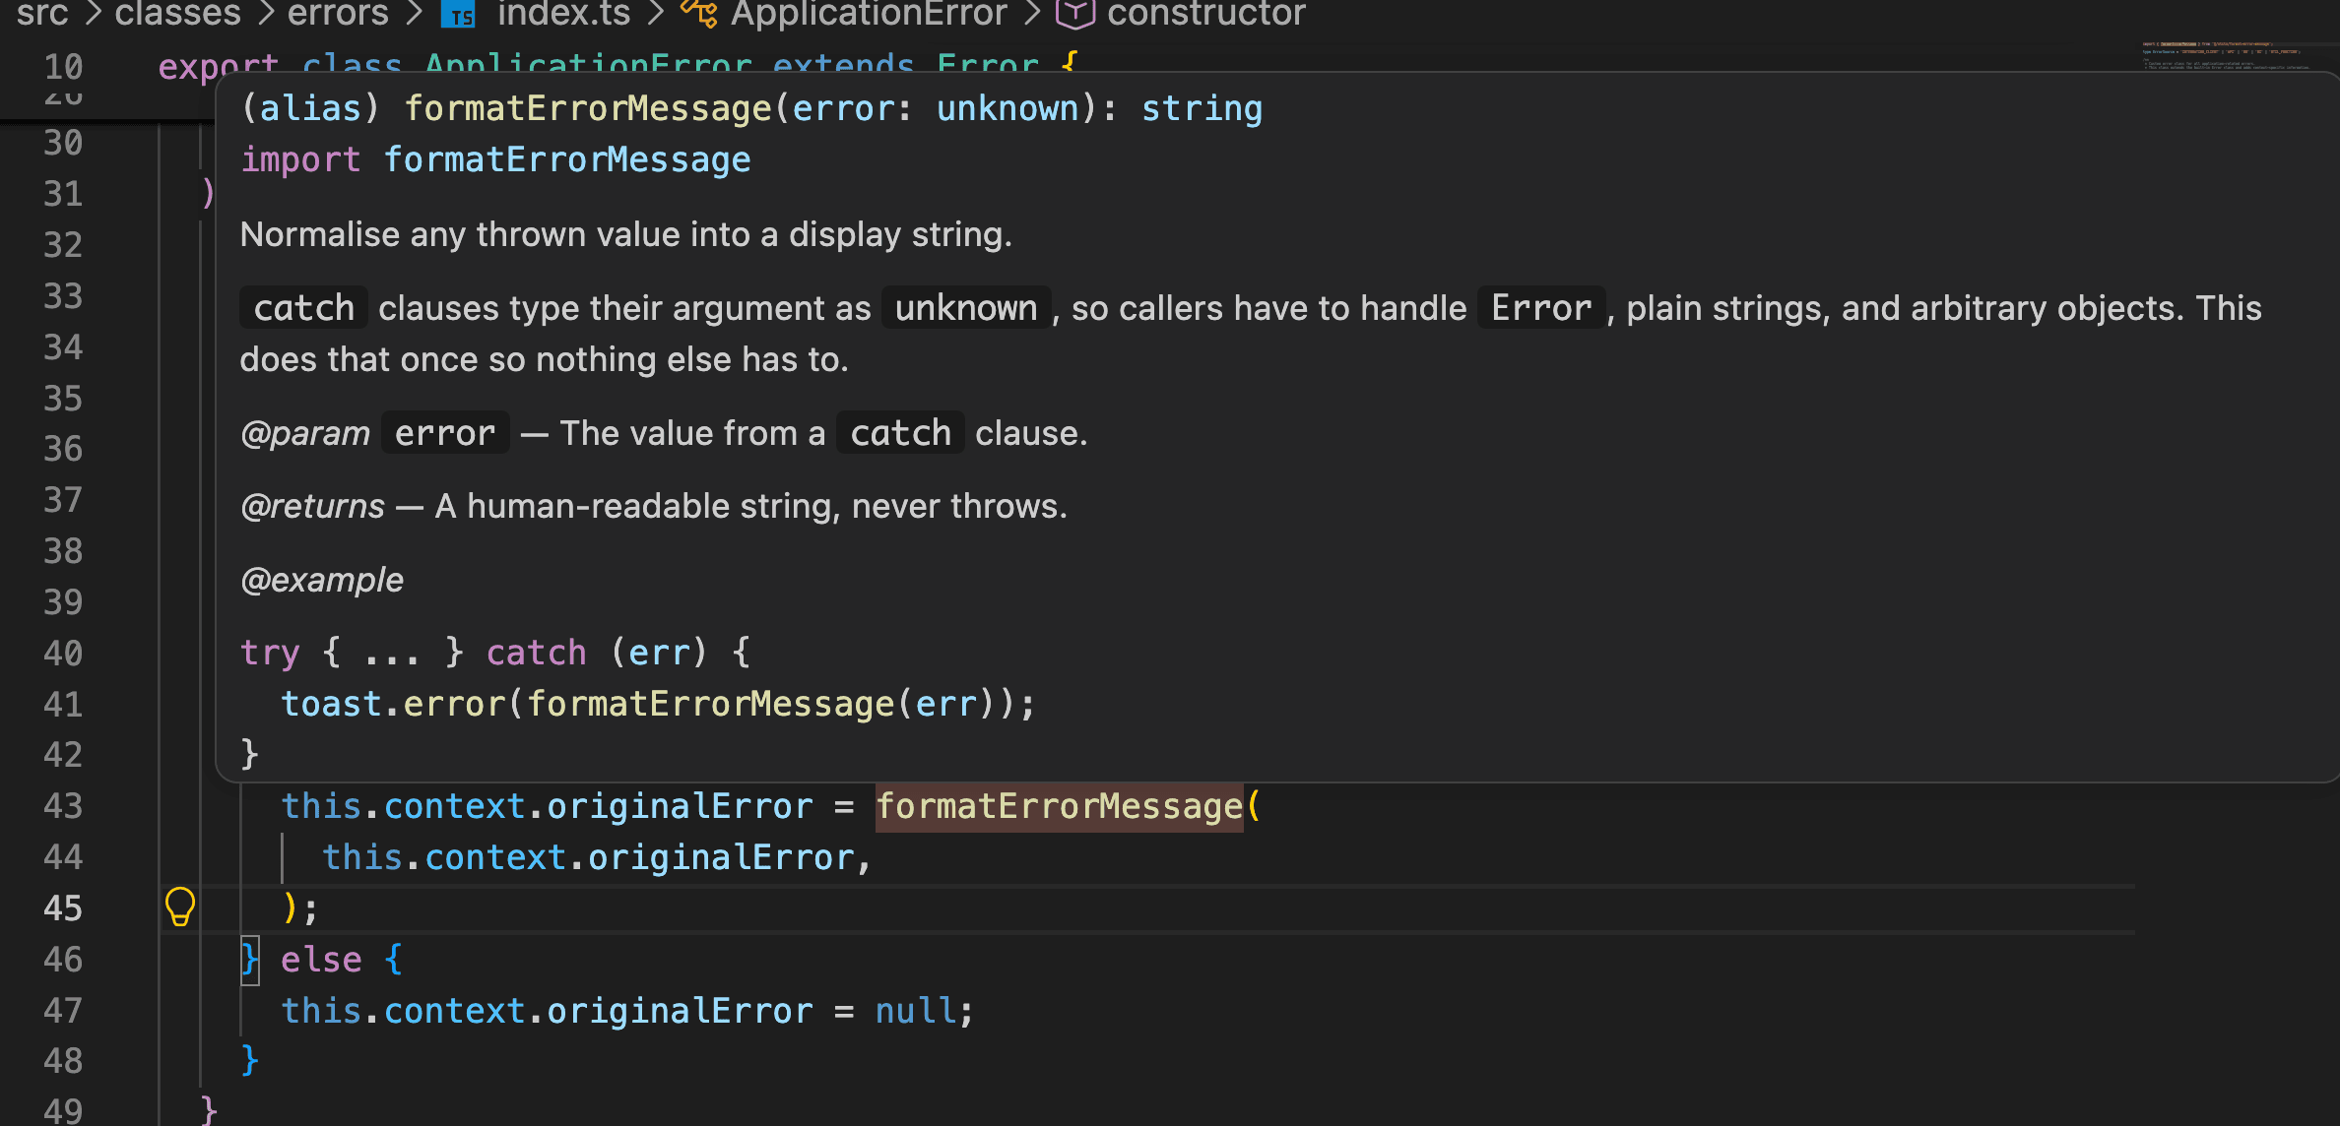Select the ApplicationError class icon in breadcrumb

699,13
